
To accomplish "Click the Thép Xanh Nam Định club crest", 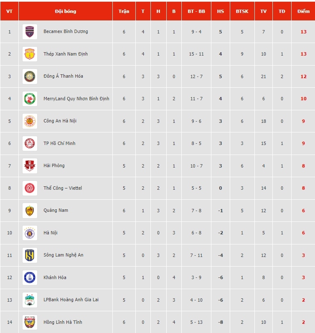I will pyautogui.click(x=30, y=54).
